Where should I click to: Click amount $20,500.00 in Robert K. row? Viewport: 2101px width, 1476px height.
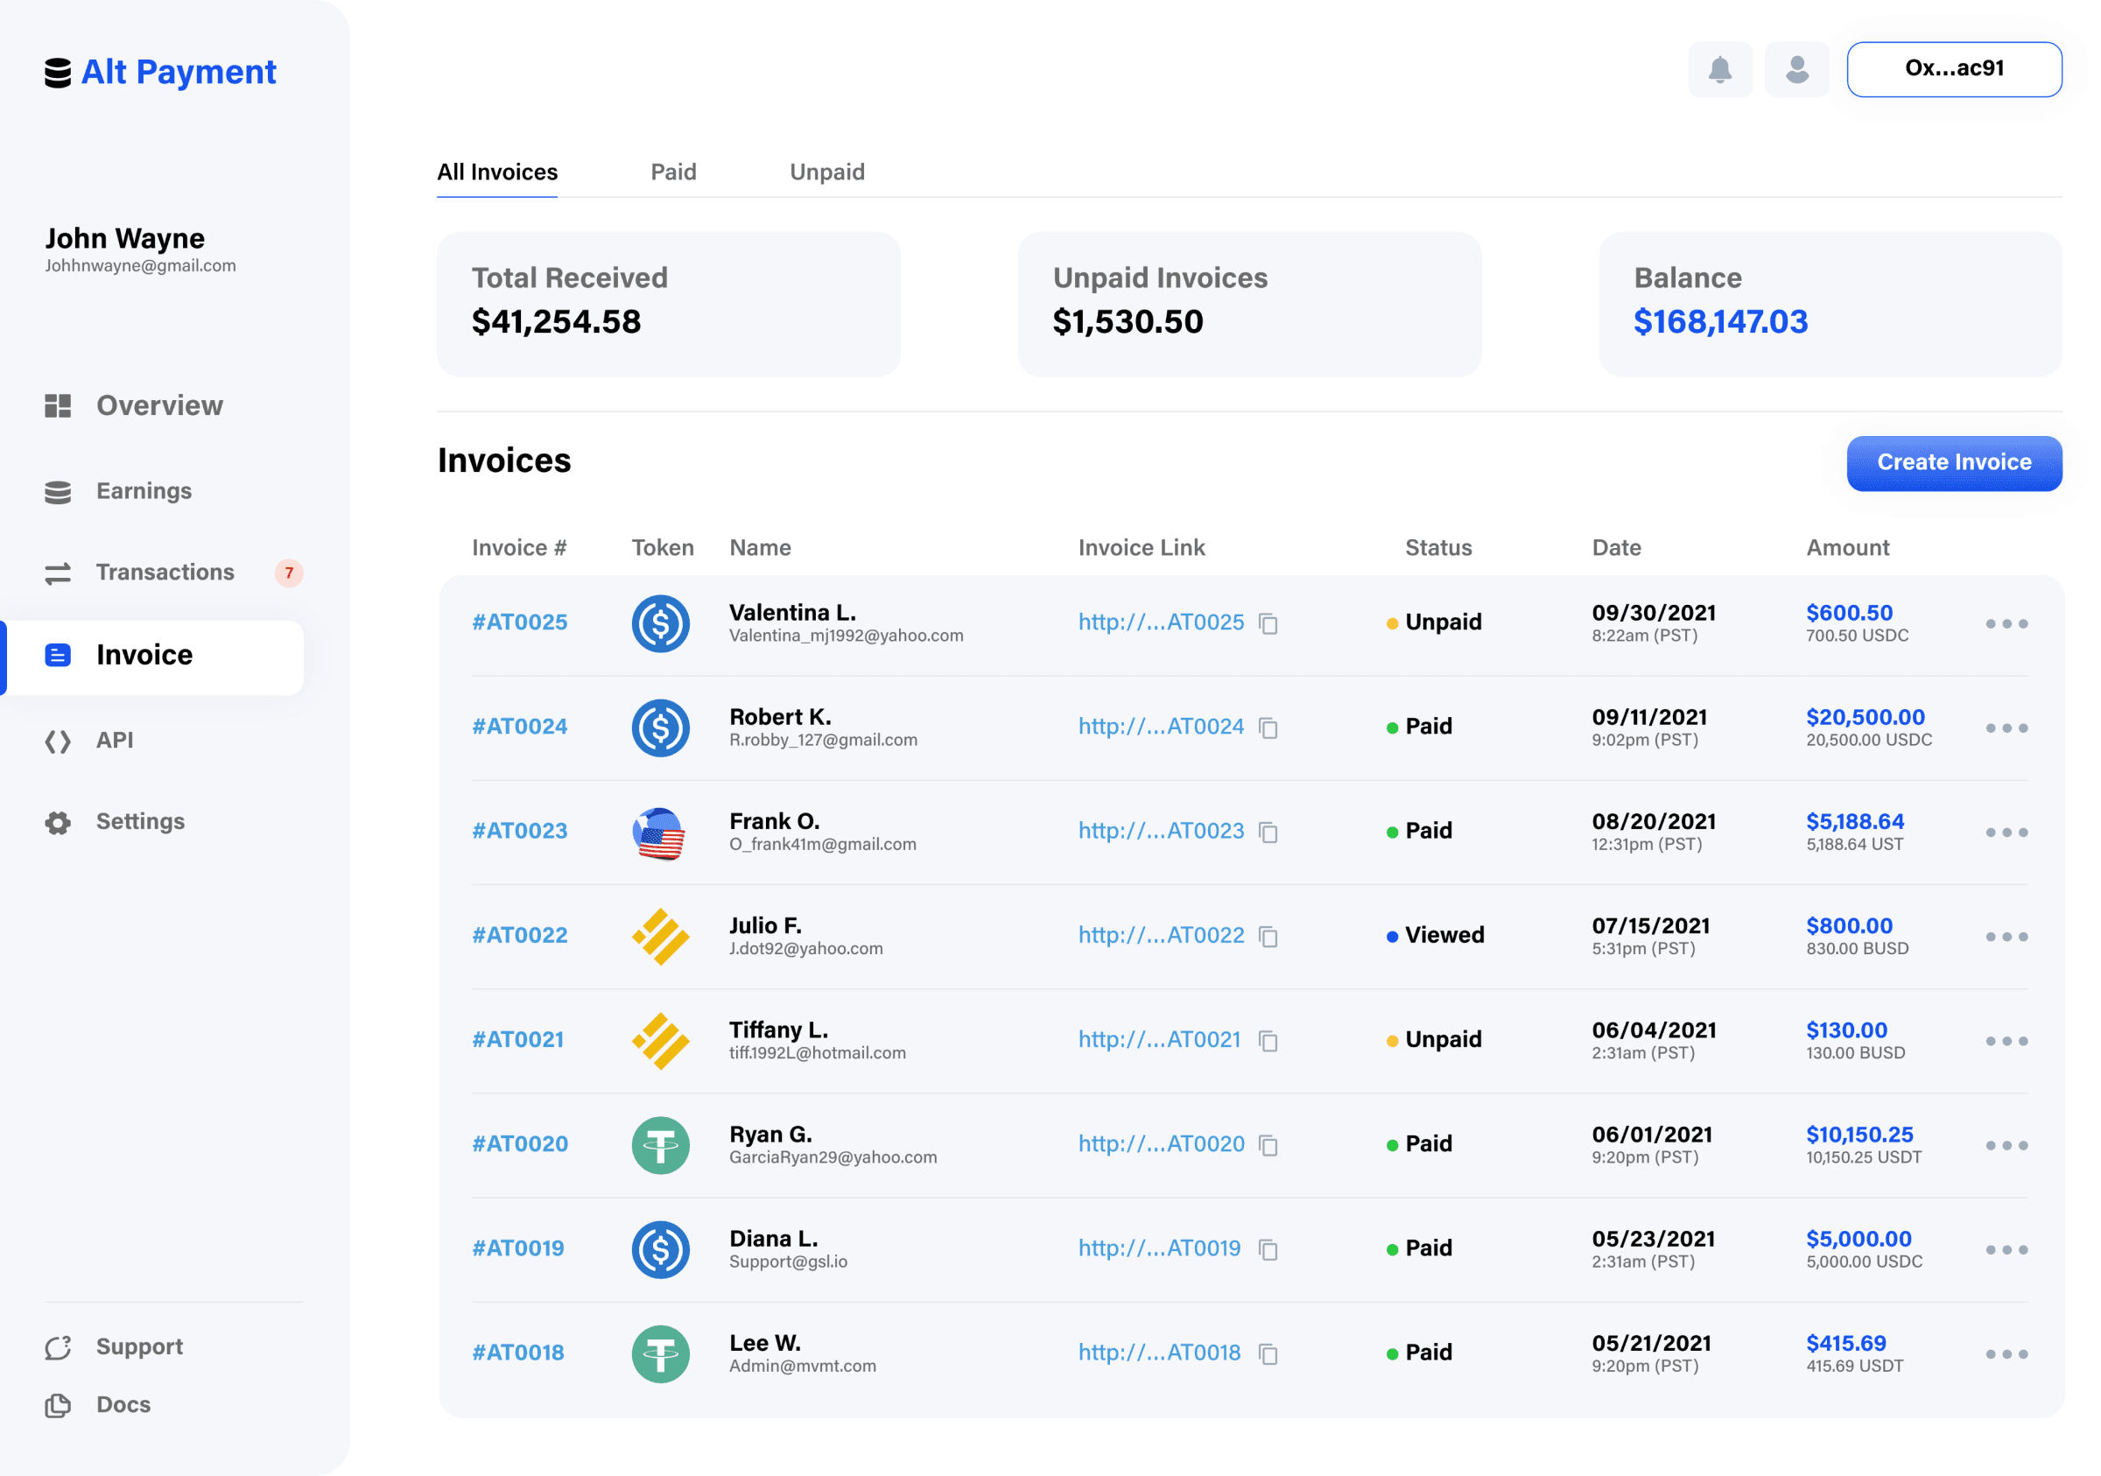click(1865, 719)
